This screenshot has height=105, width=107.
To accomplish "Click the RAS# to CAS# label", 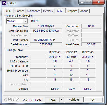I will pos(19,66).
